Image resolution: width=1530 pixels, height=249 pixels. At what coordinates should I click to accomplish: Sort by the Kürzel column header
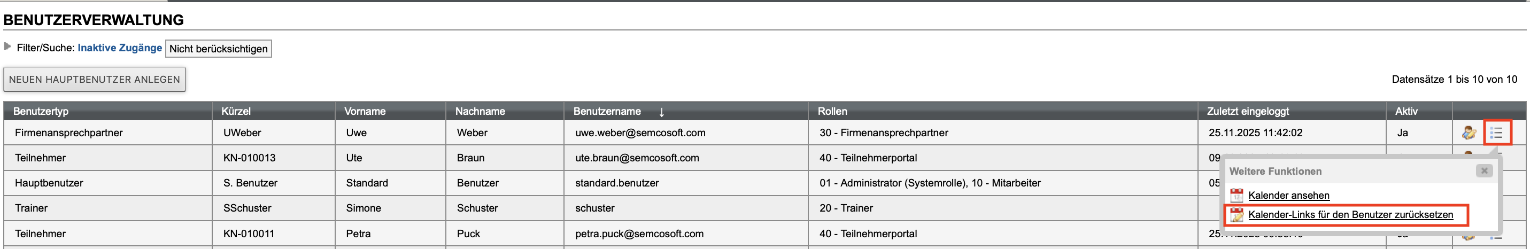[236, 111]
